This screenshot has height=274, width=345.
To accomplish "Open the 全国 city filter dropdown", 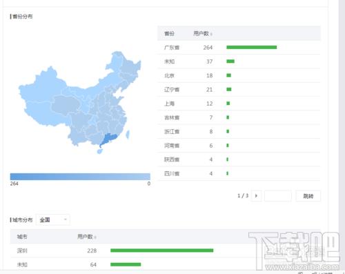I will (53, 219).
